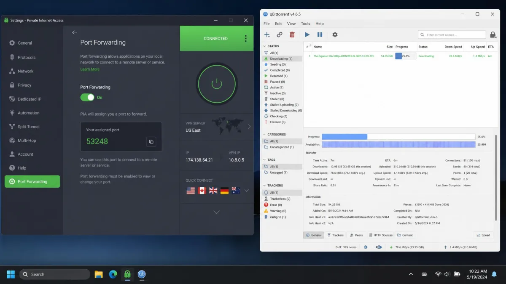This screenshot has width=506, height=284.
Task: Open the Tools menu in qBittorrent
Action: 306,24
